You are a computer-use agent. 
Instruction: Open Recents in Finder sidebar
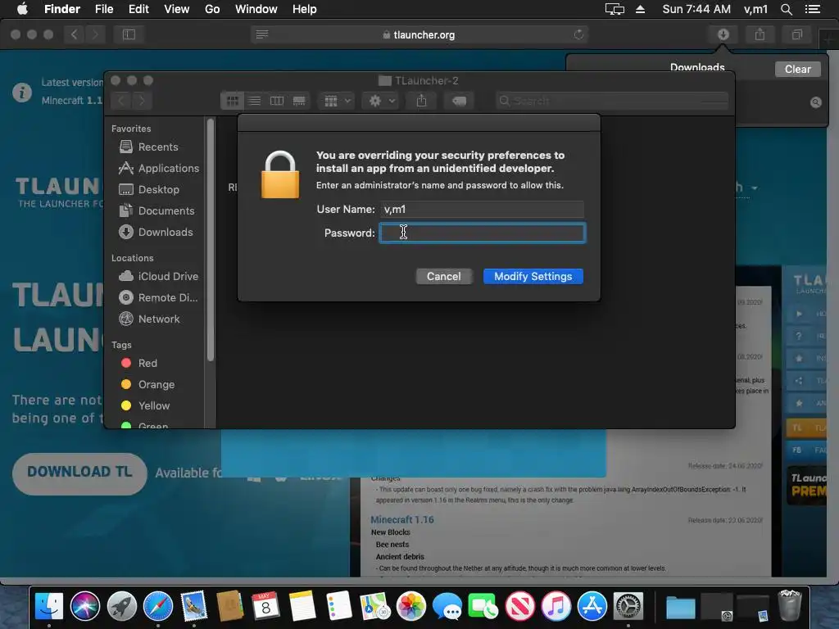coord(158,147)
